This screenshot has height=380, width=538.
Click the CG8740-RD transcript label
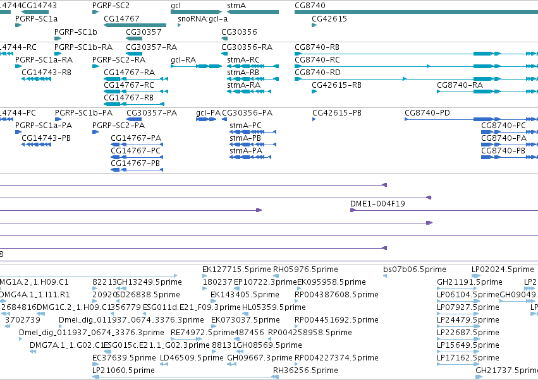click(317, 73)
